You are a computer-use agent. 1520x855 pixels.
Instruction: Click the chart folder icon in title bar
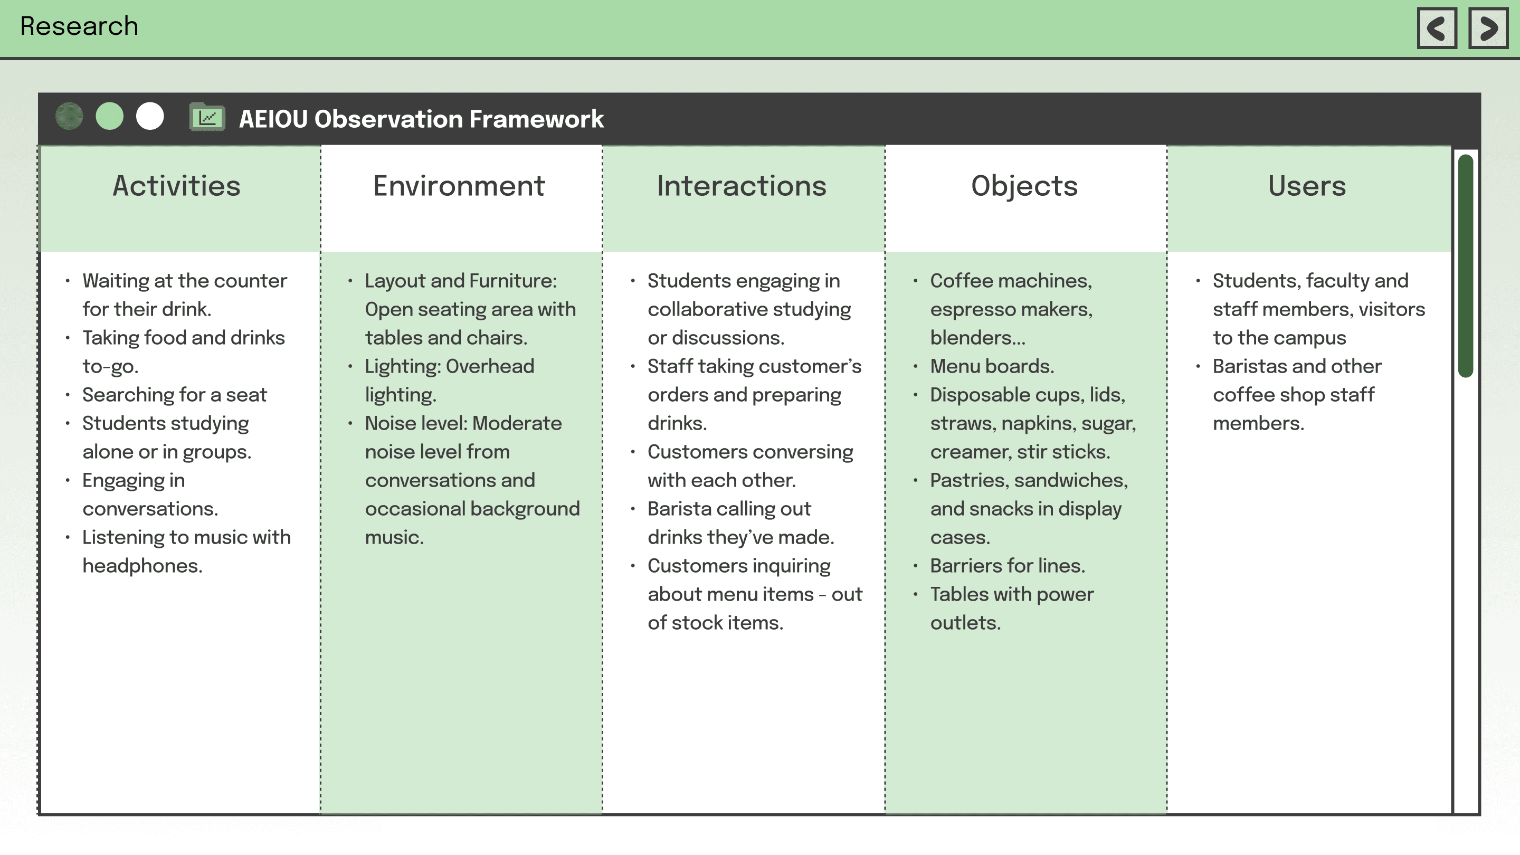coord(206,117)
